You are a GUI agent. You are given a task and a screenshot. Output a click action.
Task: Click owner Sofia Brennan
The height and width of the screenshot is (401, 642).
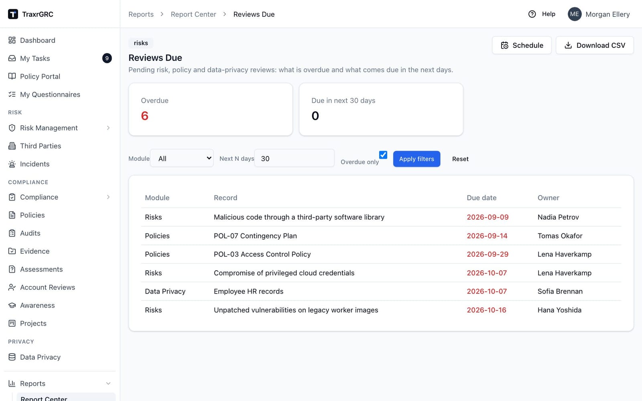(560, 292)
